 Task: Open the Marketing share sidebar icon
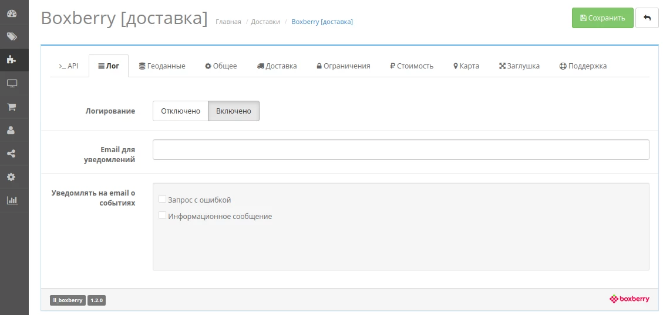(x=12, y=153)
